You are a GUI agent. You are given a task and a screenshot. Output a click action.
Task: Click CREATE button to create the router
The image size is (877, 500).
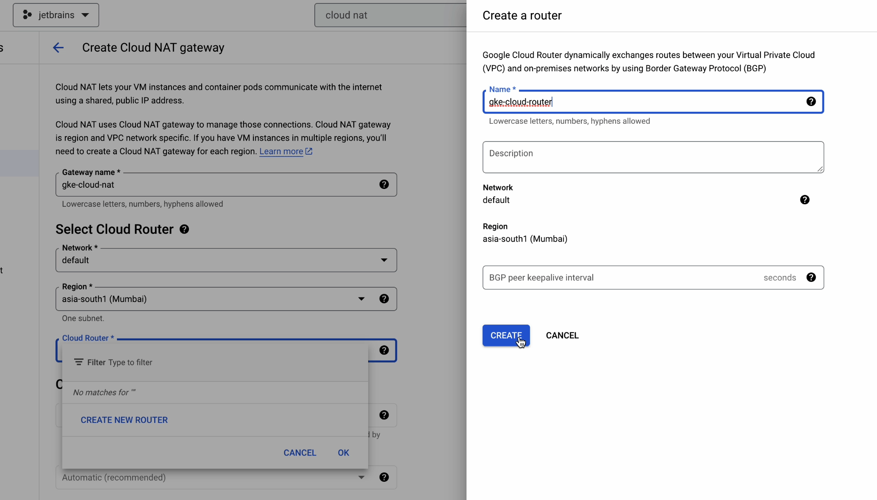click(x=506, y=336)
